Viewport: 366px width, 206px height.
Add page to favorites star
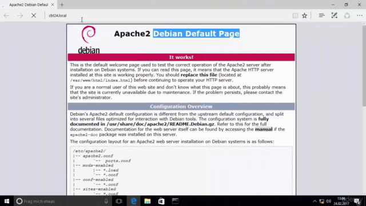(x=304, y=15)
